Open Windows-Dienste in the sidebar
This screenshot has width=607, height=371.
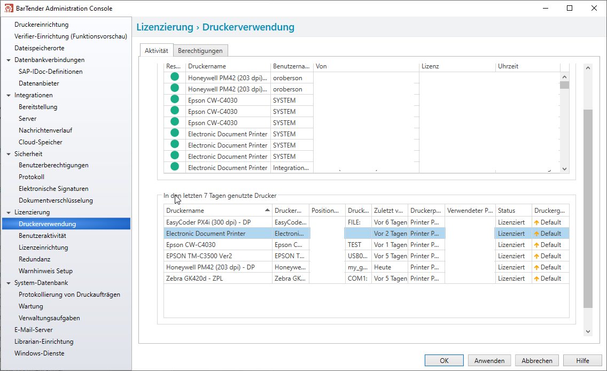[40, 353]
